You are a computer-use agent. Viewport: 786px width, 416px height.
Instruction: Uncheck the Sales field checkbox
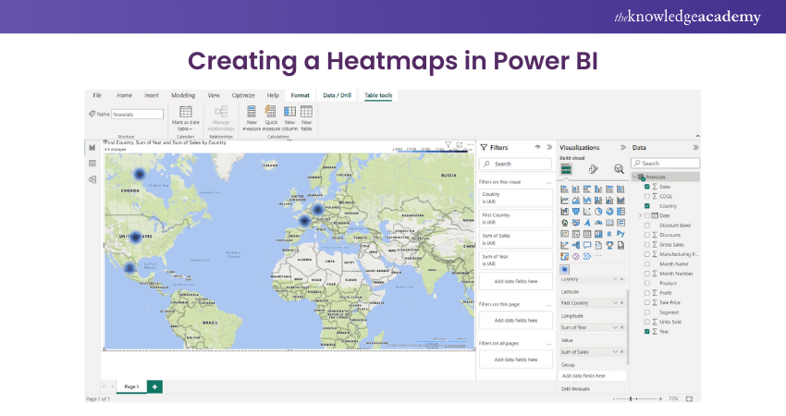[646, 187]
